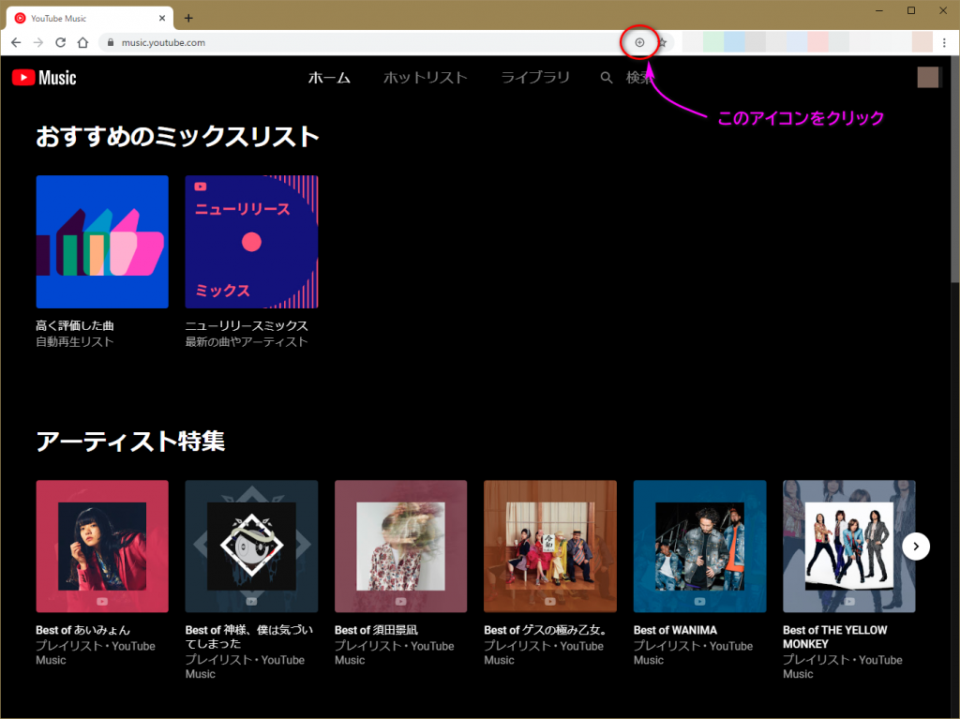Go to browser home page icon

(82, 42)
